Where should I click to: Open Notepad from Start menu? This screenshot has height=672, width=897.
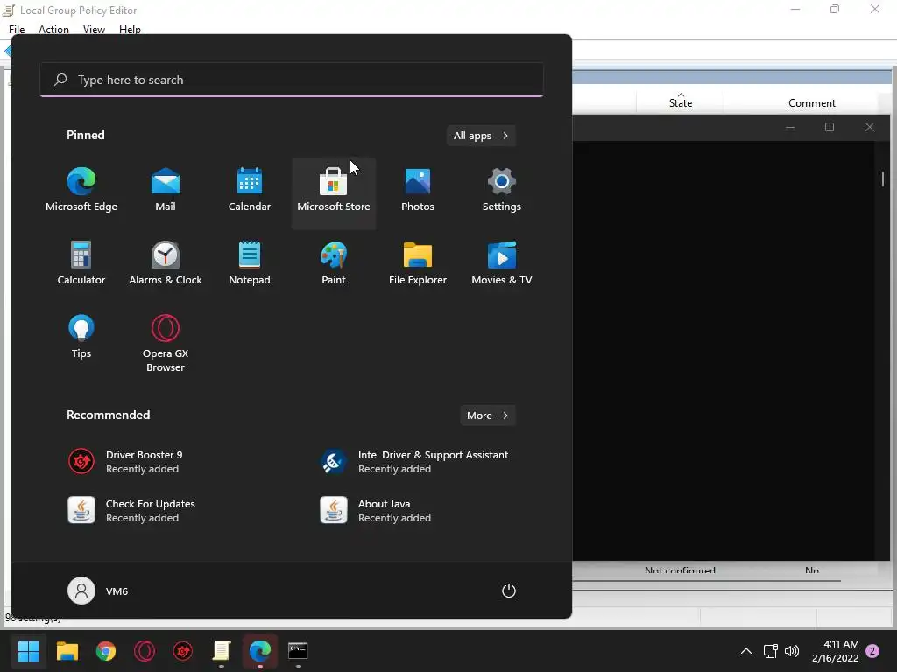click(x=250, y=263)
